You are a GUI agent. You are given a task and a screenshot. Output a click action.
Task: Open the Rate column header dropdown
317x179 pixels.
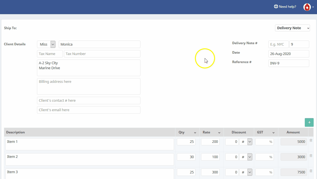[x=219, y=132]
